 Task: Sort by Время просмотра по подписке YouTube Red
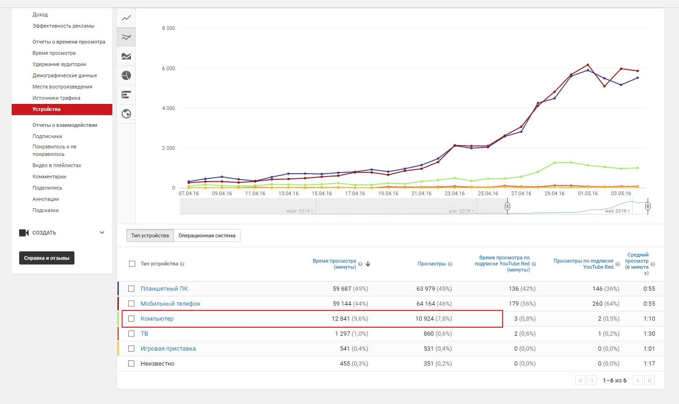(503, 264)
